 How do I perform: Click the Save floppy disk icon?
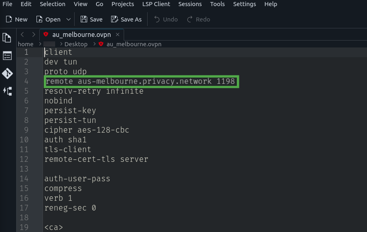(x=84, y=19)
